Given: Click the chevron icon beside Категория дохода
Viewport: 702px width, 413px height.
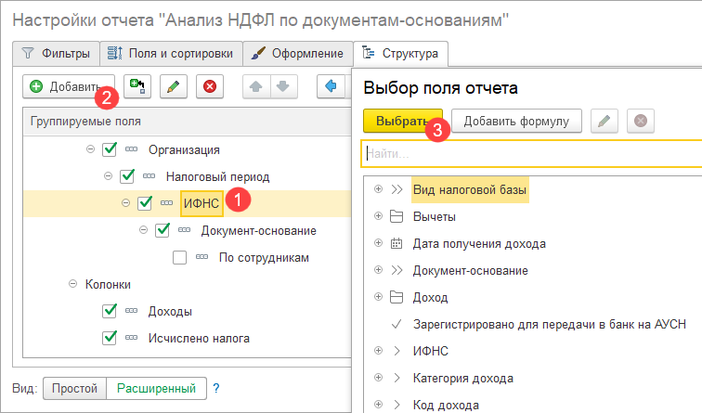Looking at the screenshot, I should 396,378.
